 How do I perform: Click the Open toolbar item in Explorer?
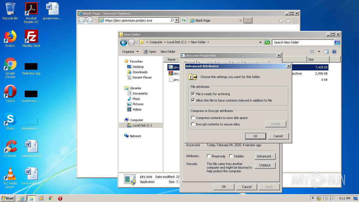pyautogui.click(x=150, y=52)
